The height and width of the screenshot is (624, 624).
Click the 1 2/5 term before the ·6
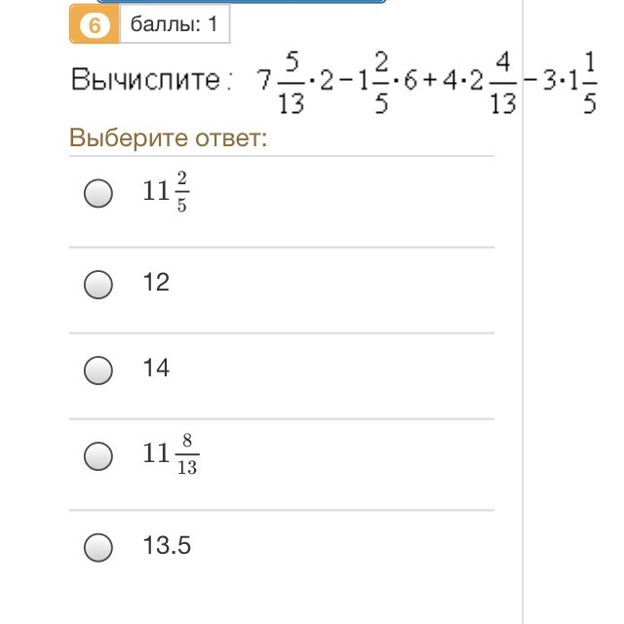(x=373, y=81)
